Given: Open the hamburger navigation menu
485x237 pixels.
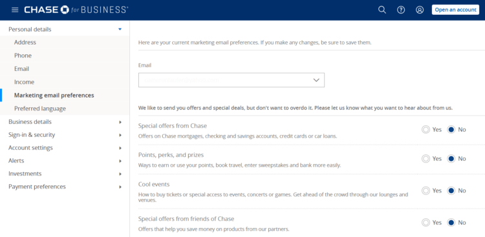Looking at the screenshot, I should tap(15, 10).
